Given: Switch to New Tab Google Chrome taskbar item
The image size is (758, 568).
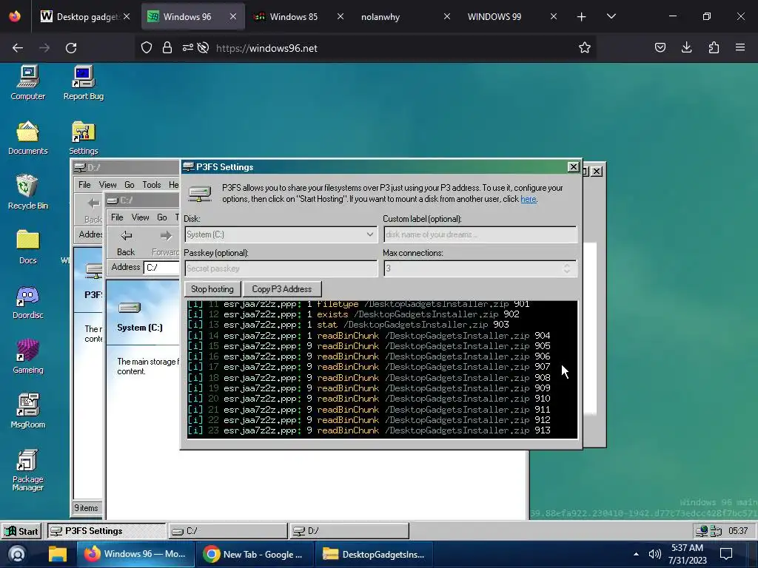Looking at the screenshot, I should point(254,554).
